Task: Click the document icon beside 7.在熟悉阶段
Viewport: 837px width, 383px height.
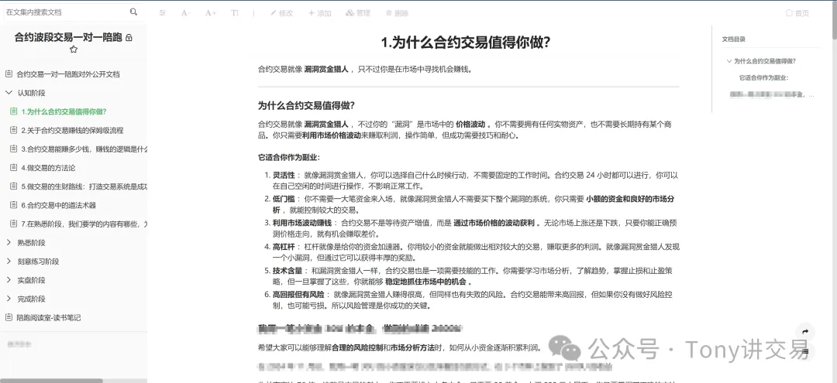Action: click(x=14, y=223)
